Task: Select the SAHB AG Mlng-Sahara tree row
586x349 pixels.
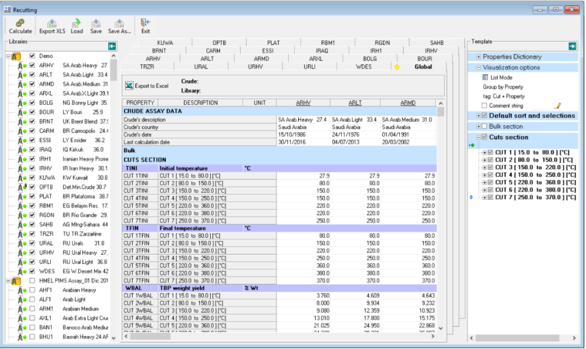Action: [74, 225]
